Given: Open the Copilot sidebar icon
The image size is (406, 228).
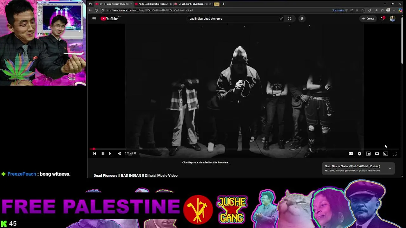Looking at the screenshot, I should tap(400, 10).
